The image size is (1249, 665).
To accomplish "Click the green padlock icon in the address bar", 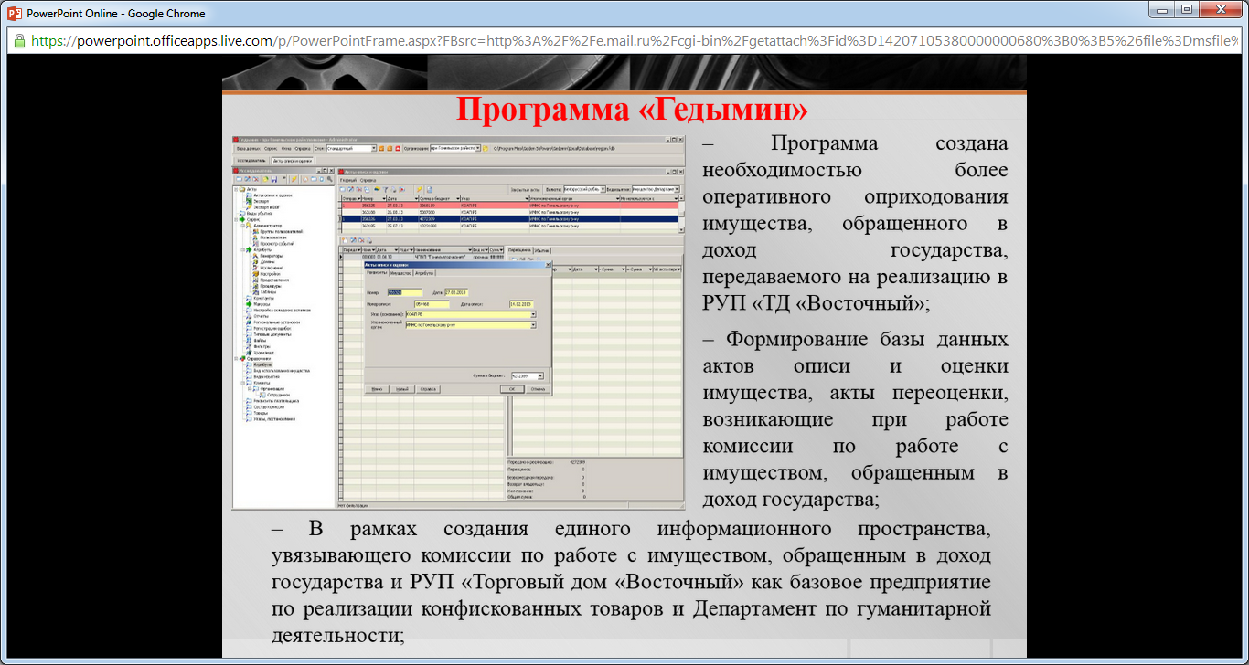I will point(18,41).
